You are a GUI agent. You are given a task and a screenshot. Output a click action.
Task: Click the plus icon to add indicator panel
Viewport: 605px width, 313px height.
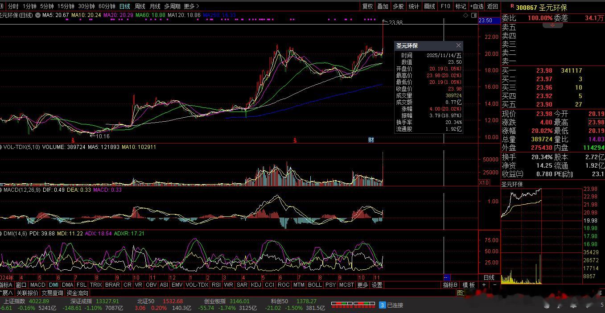click(484, 285)
